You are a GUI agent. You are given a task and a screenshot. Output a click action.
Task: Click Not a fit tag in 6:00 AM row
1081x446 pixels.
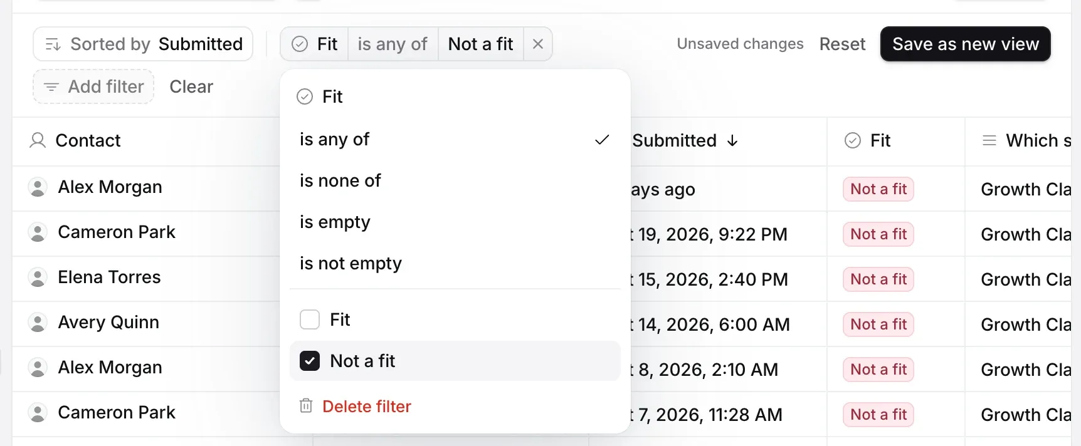878,324
